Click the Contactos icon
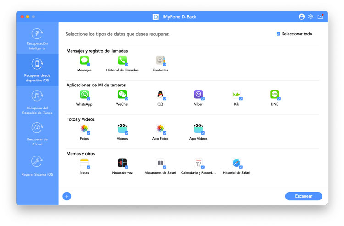Image resolution: width=344 pixels, height=226 pixels. point(160,60)
